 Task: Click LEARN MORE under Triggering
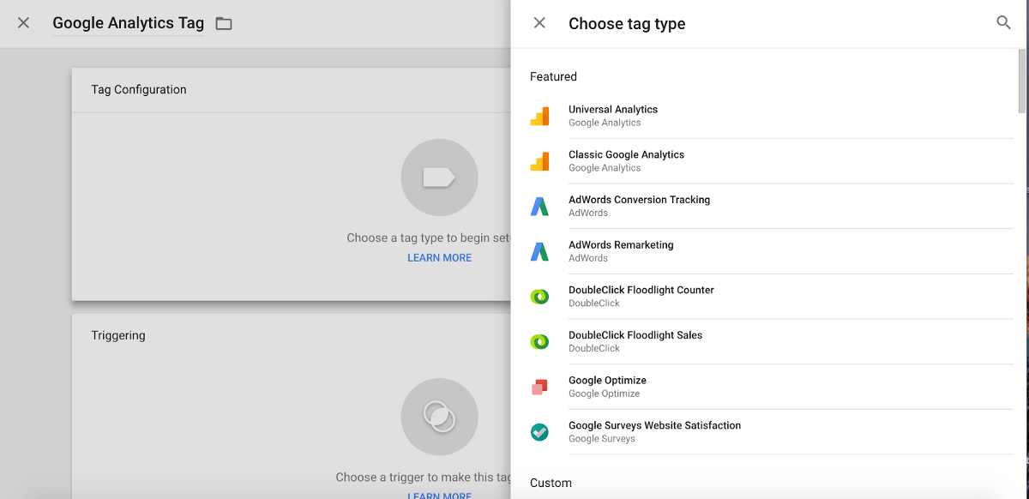point(439,495)
